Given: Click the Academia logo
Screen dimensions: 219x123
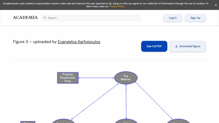Looking at the screenshot, I should 25,18.
